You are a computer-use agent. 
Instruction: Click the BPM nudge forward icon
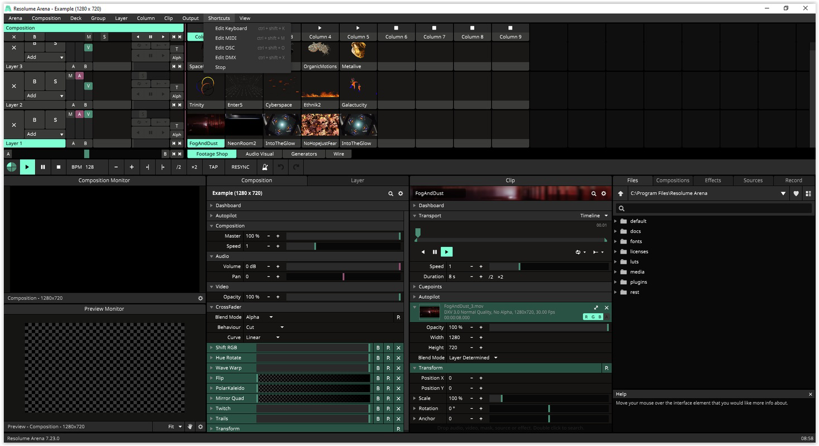[163, 167]
